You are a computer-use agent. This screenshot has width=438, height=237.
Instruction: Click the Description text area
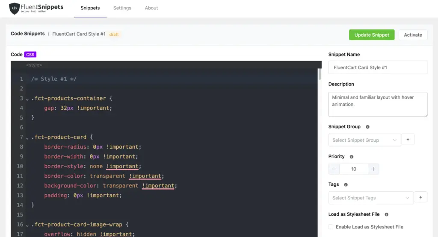point(378,104)
